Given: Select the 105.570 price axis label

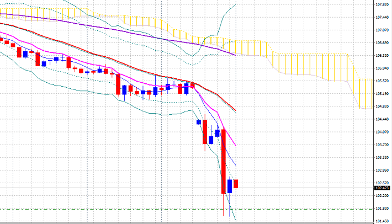Looking at the screenshot, I should 382,81.
